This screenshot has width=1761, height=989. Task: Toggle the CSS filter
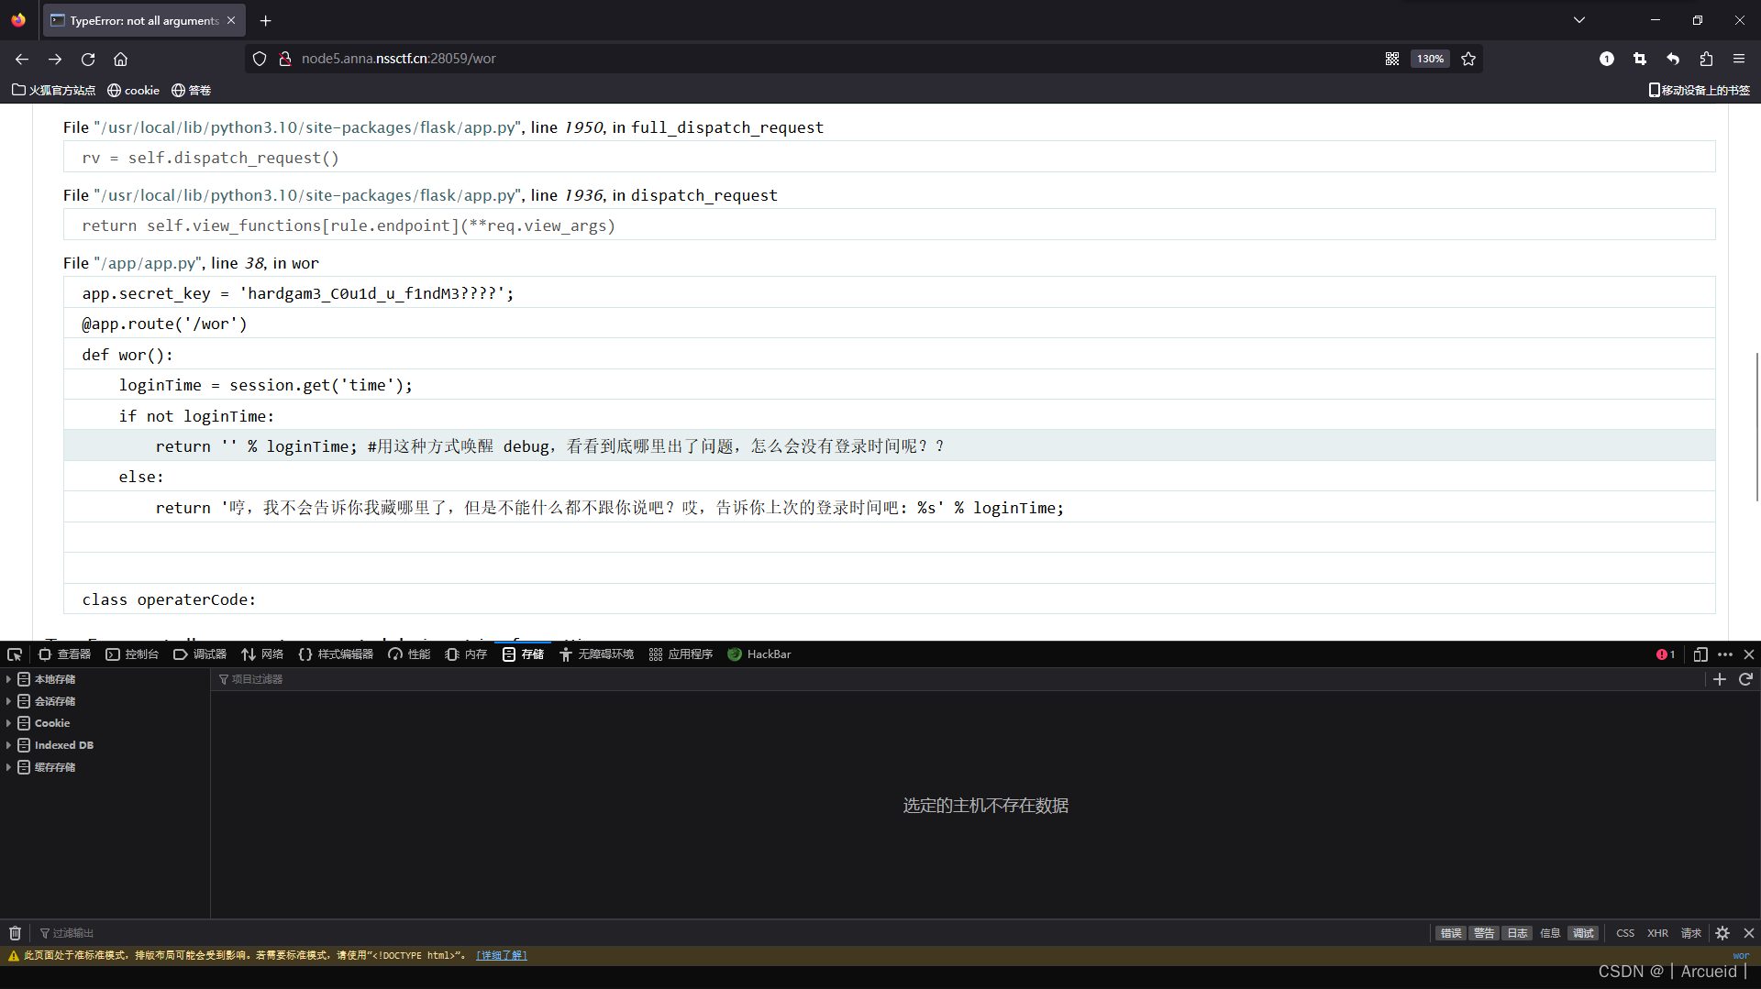click(x=1625, y=933)
